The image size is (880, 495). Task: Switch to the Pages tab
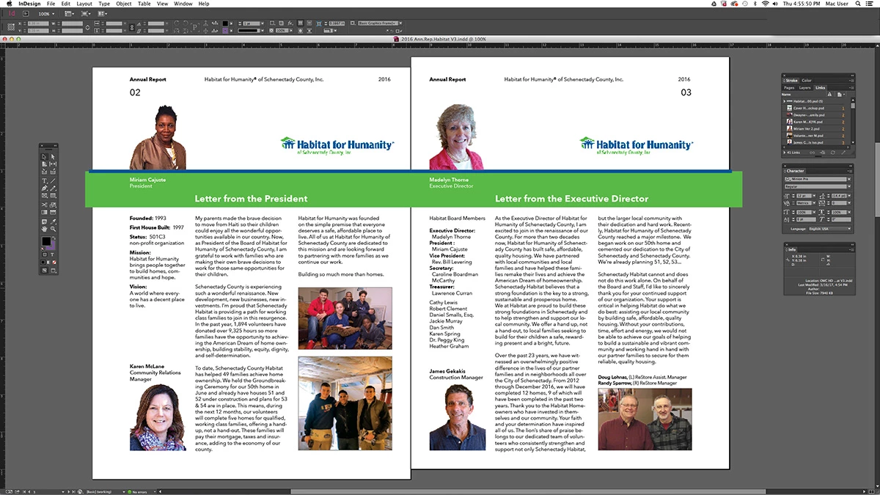(x=789, y=87)
